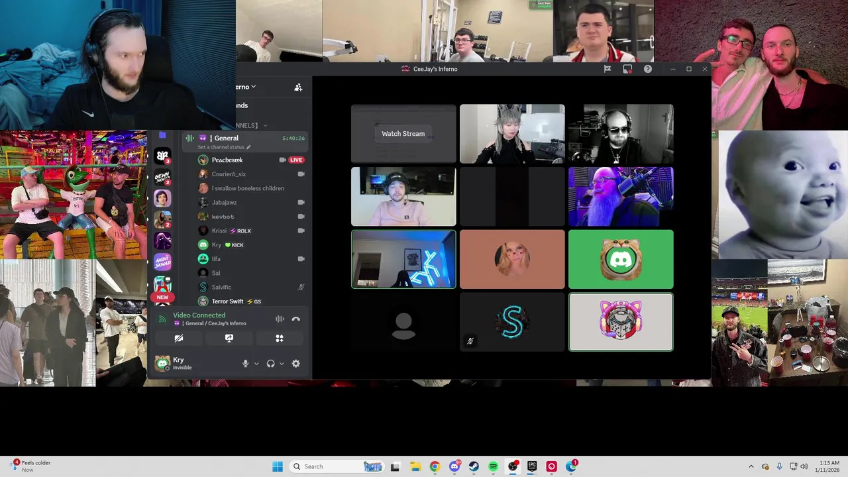Screen dimensions: 848x477
Task: Select Terror Swift in the voice list
Action: click(x=227, y=301)
